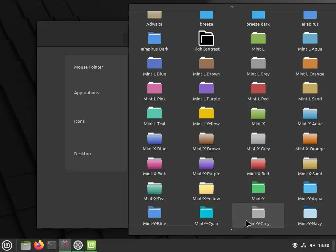Open the Linux Mint start menu
This screenshot has height=252, width=336.
click(7, 245)
